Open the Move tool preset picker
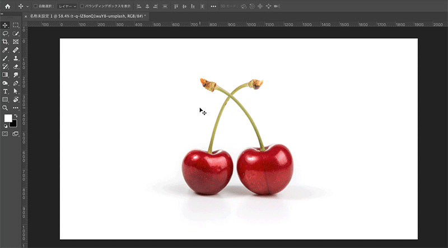Image resolution: width=448 pixels, height=248 pixels. coord(27,6)
